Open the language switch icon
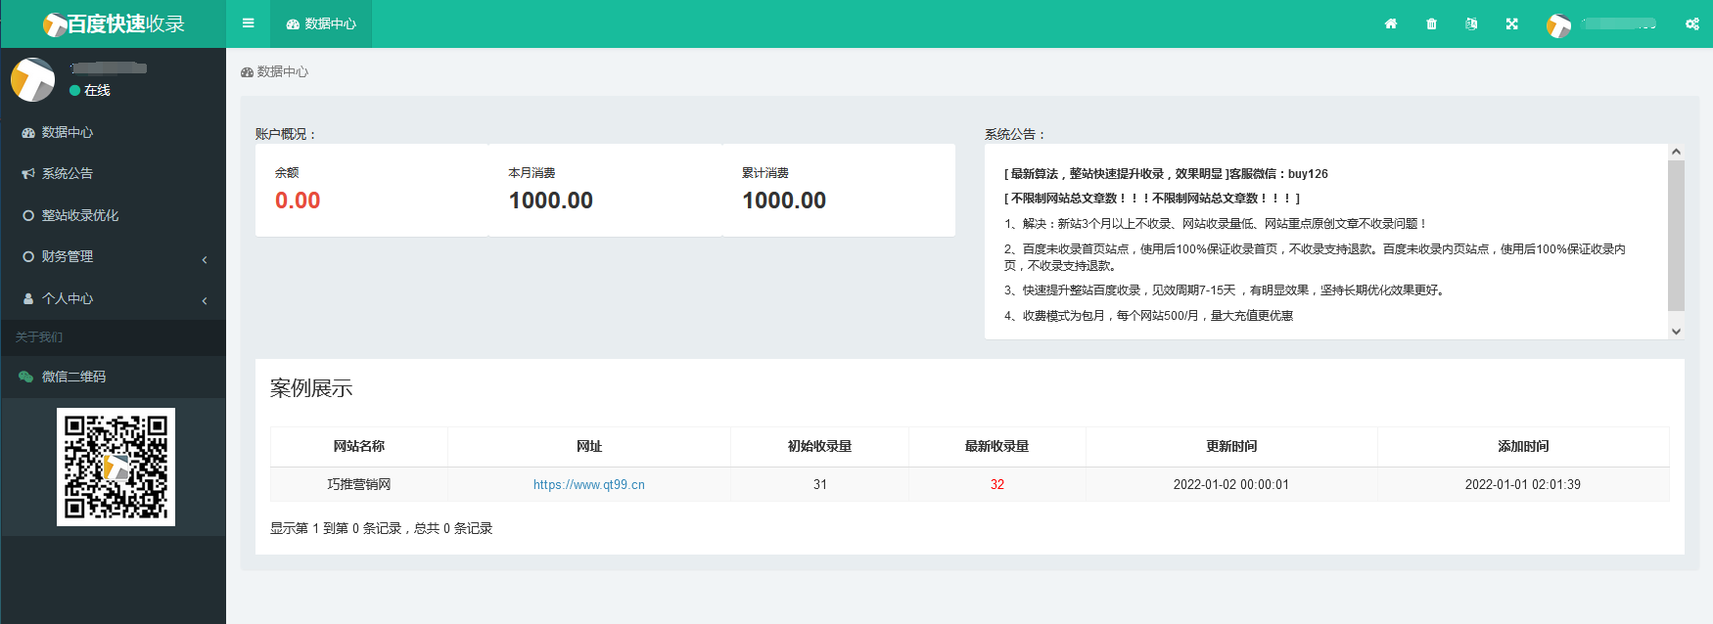1713x624 pixels. click(1471, 23)
